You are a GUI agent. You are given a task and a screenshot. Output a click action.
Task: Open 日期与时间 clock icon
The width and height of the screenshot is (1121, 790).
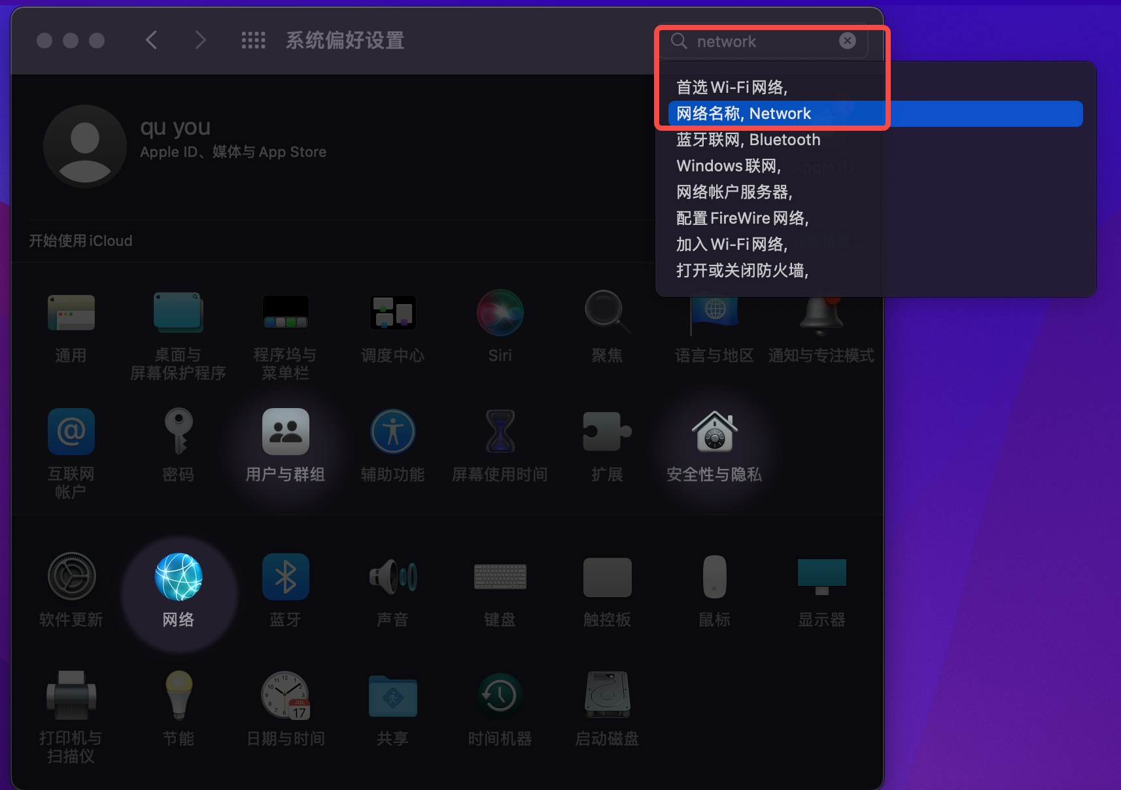point(285,696)
